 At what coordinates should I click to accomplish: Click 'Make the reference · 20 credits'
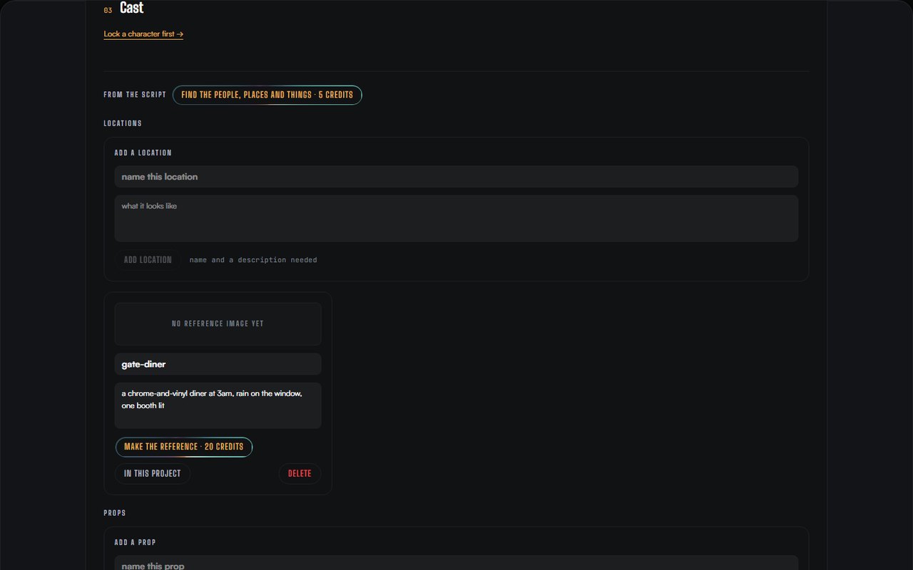point(184,447)
